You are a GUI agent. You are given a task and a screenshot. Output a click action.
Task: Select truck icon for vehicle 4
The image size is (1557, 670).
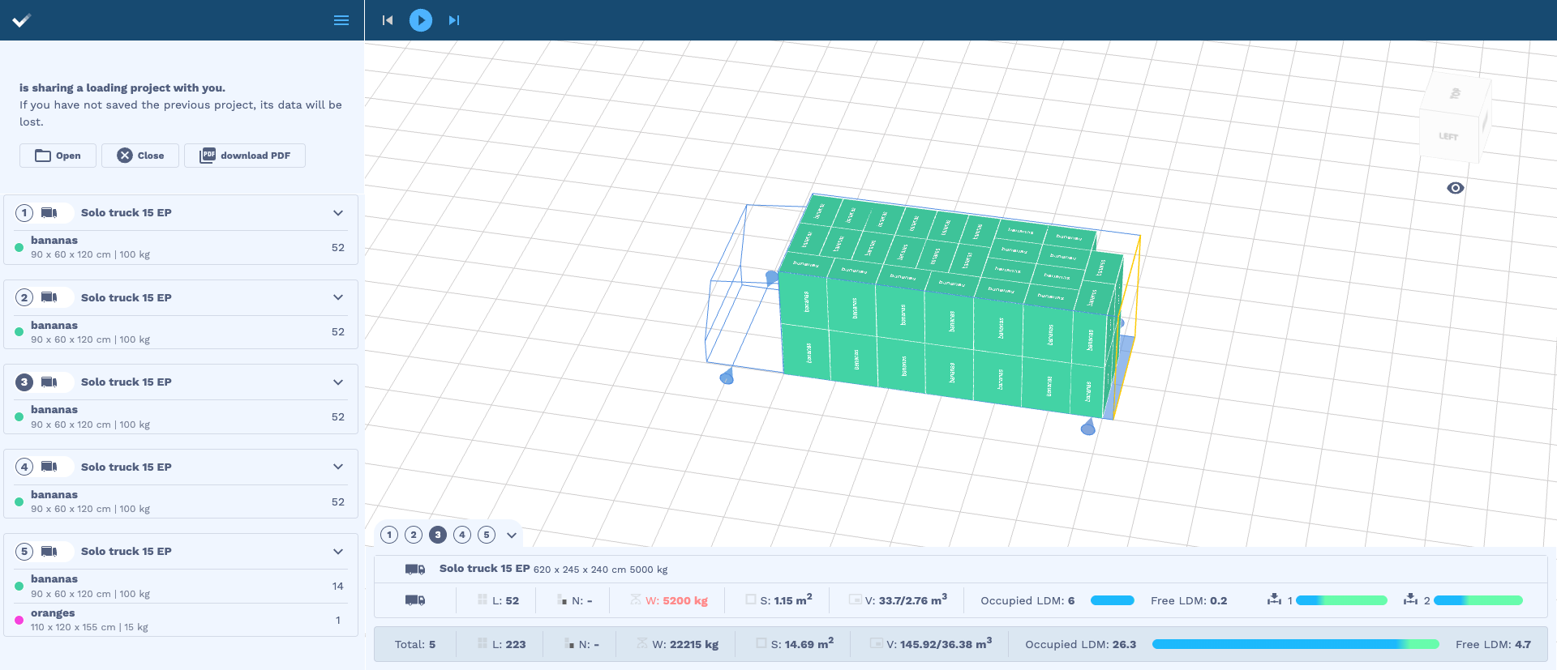49,467
